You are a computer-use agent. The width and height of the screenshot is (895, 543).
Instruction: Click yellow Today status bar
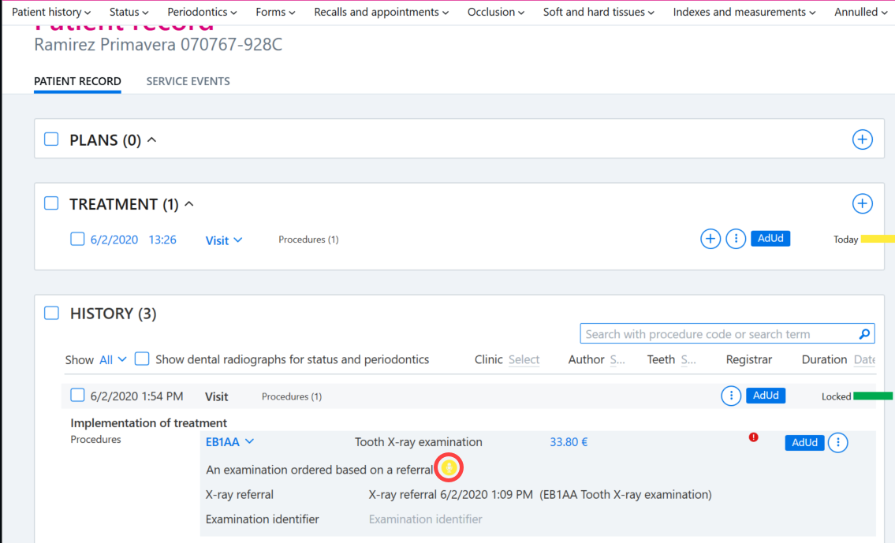[878, 239]
